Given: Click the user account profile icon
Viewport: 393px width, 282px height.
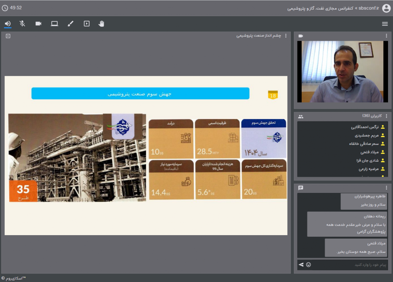Looking at the screenshot, I should 386,8.
